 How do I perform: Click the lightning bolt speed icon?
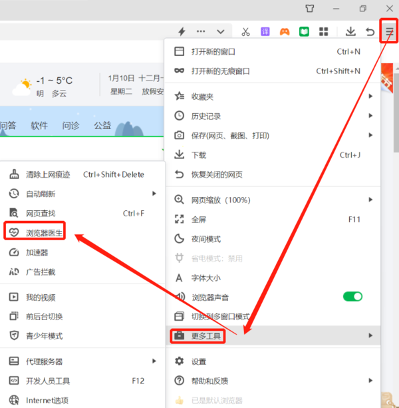182,31
